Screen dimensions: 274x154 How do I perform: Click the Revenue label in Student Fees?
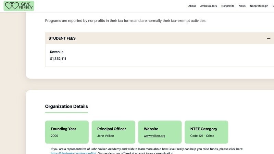pyautogui.click(x=57, y=52)
